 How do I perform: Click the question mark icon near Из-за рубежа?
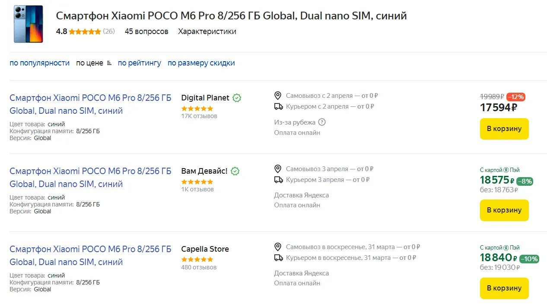click(x=321, y=122)
